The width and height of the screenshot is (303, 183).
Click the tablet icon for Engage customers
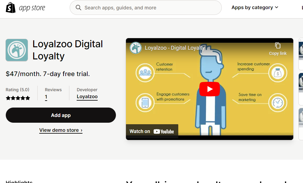[145, 103]
